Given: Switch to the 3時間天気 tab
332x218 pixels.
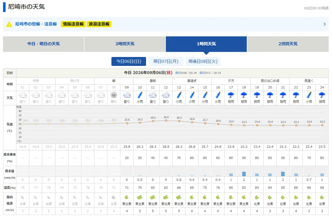Looking at the screenshot, I should [125, 44].
